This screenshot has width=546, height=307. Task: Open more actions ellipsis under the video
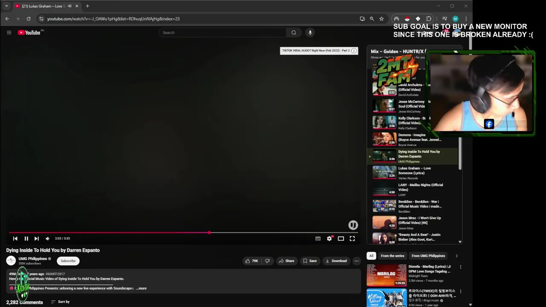click(x=357, y=261)
